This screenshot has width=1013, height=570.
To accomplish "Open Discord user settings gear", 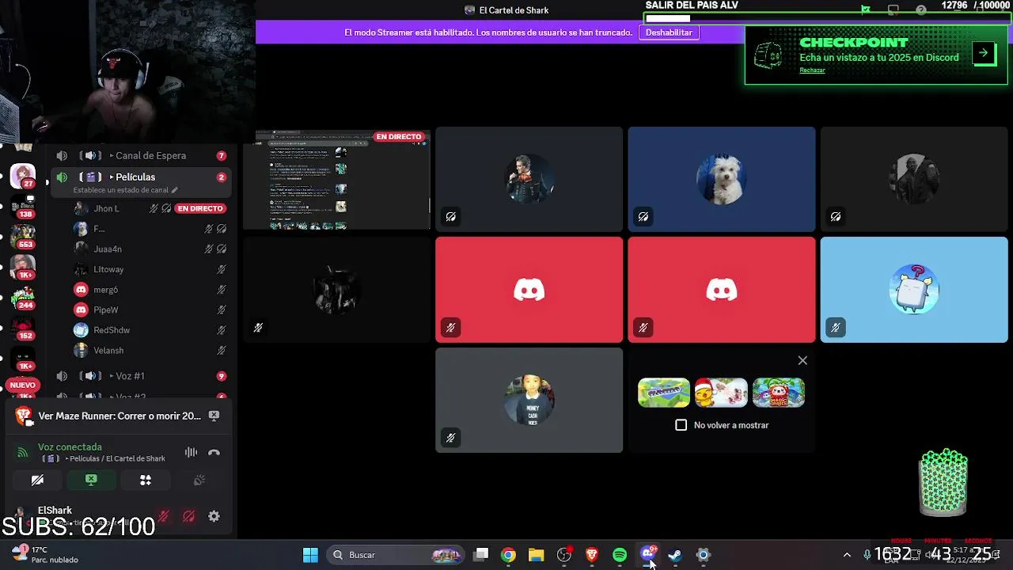I will coord(214,516).
